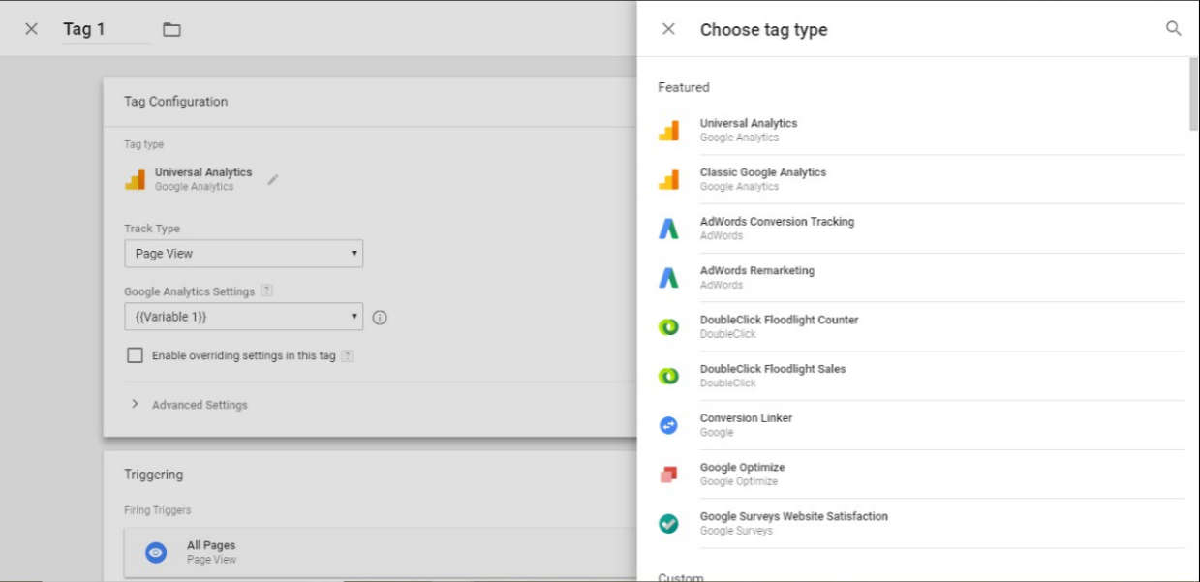Click the DoubleClick Floodlight Counter icon

point(668,327)
